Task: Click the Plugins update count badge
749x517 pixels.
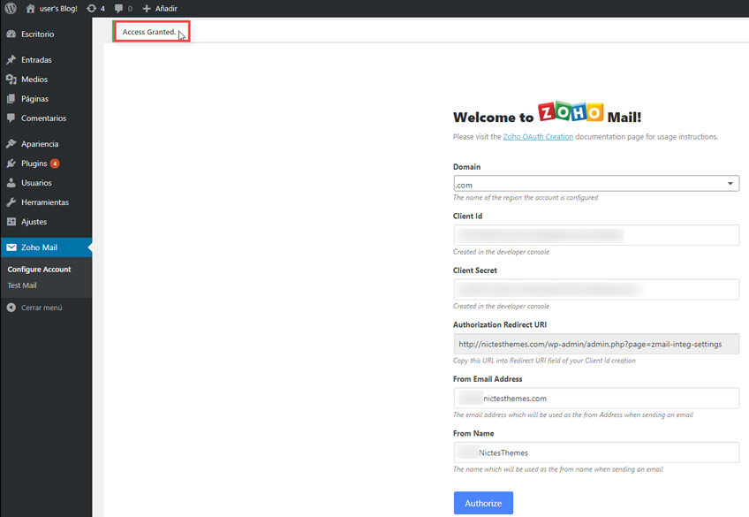Action: coord(55,163)
